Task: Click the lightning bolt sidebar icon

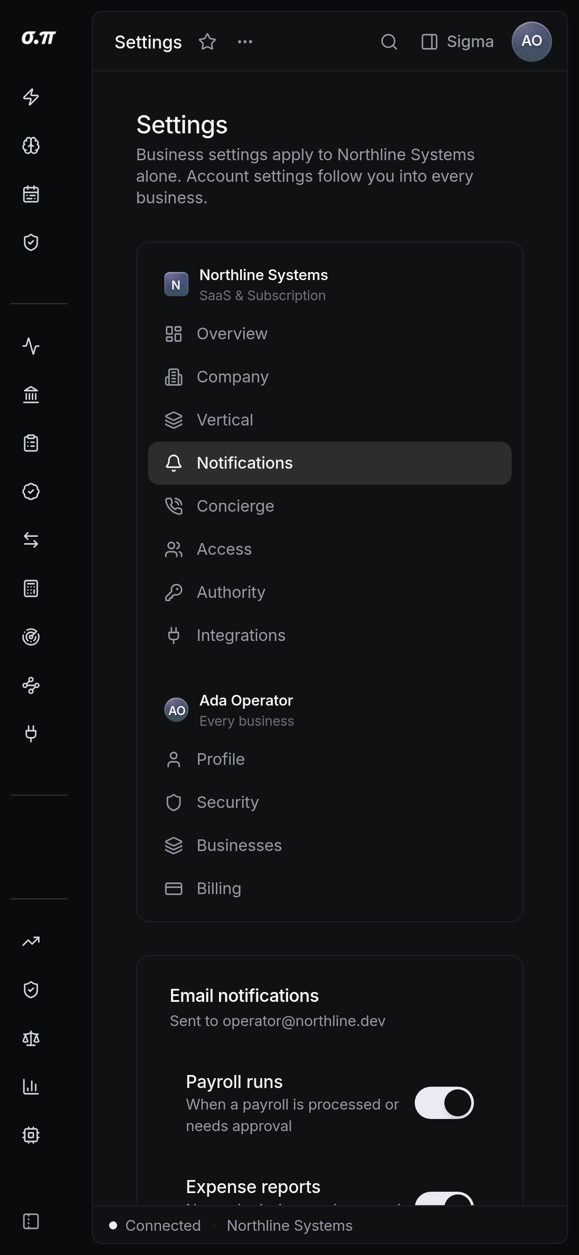Action: click(31, 97)
